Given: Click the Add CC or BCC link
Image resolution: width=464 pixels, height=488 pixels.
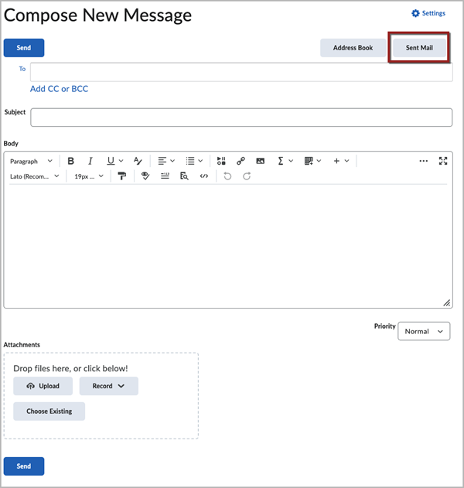Looking at the screenshot, I should point(59,89).
